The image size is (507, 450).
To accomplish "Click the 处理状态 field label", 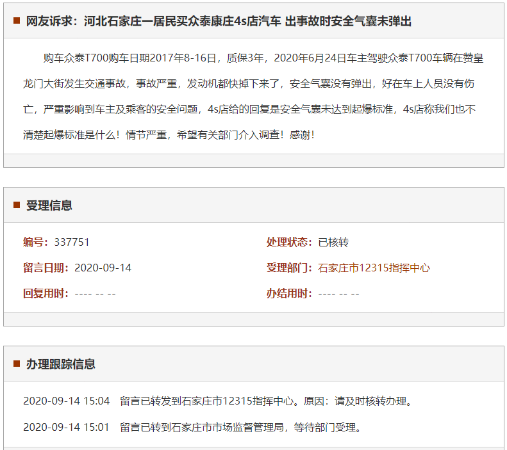I will [289, 242].
